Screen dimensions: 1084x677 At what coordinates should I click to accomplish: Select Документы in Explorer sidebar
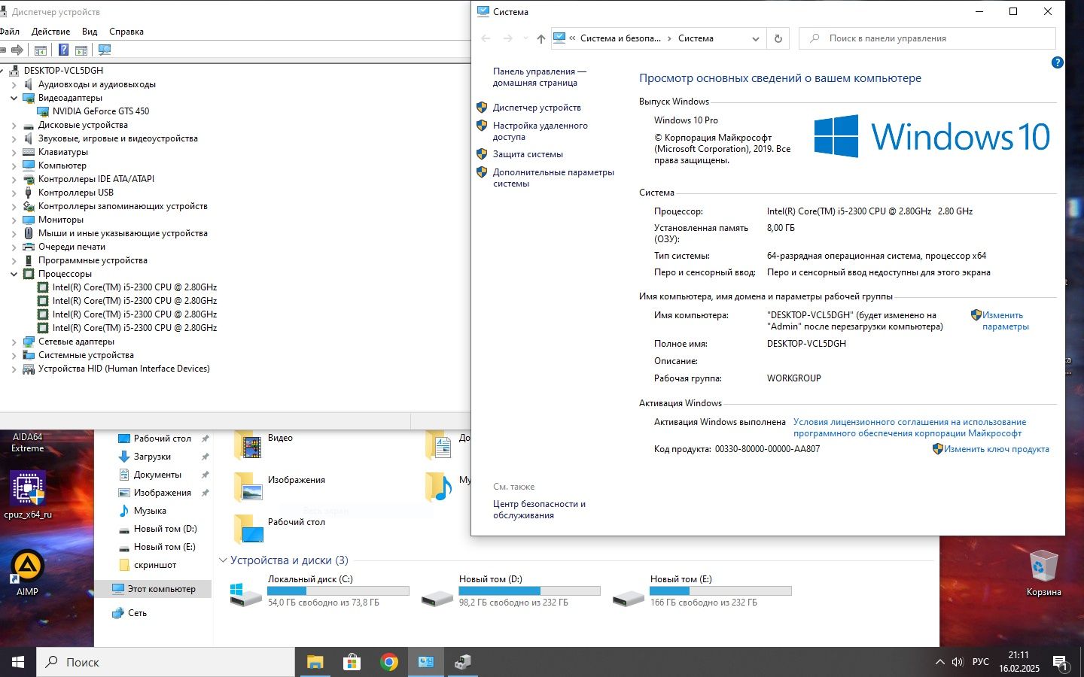(157, 475)
